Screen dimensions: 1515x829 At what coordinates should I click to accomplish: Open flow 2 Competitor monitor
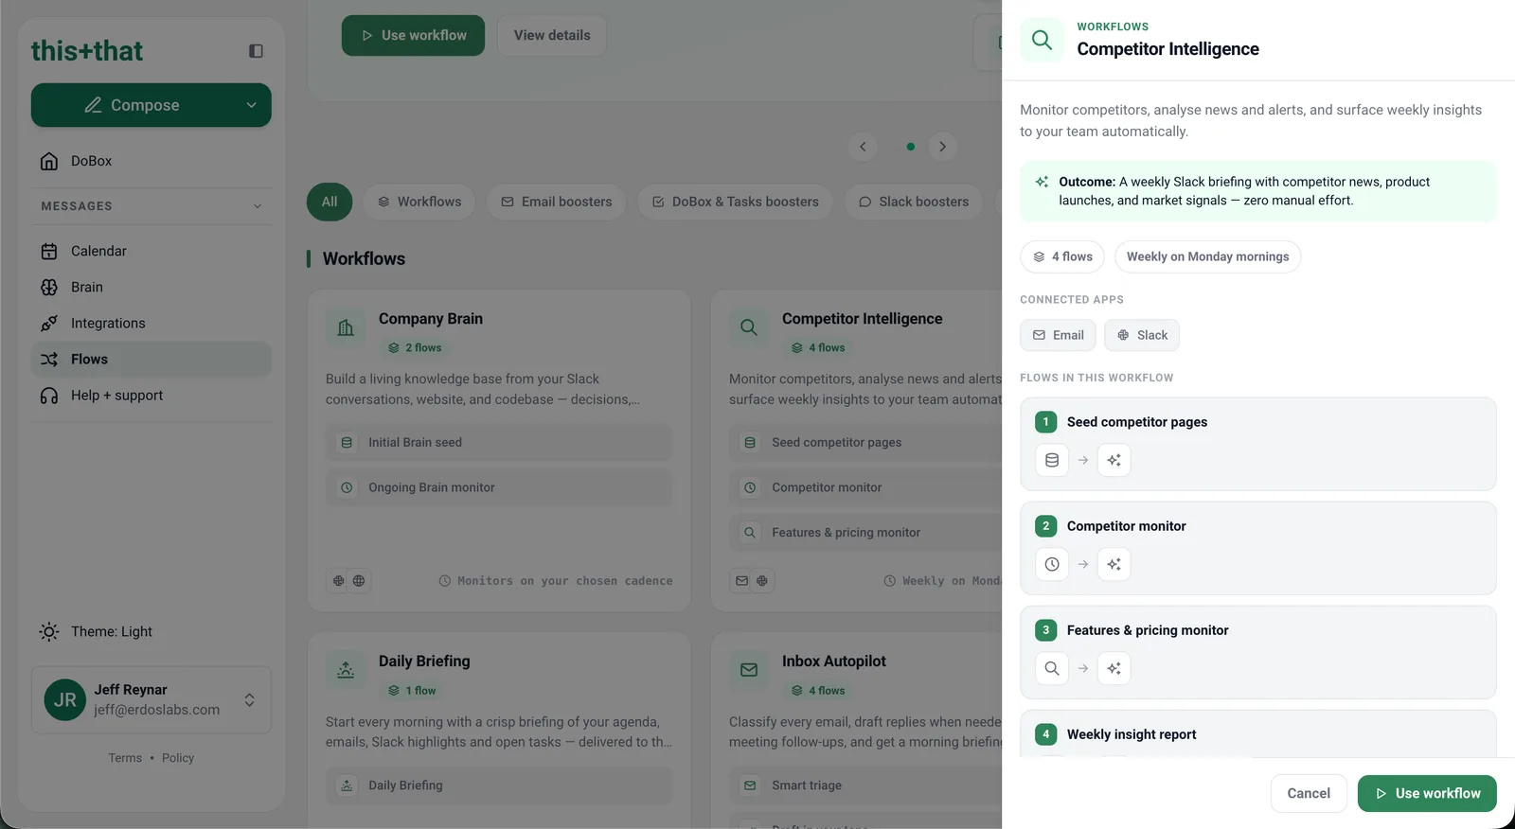(1258, 548)
